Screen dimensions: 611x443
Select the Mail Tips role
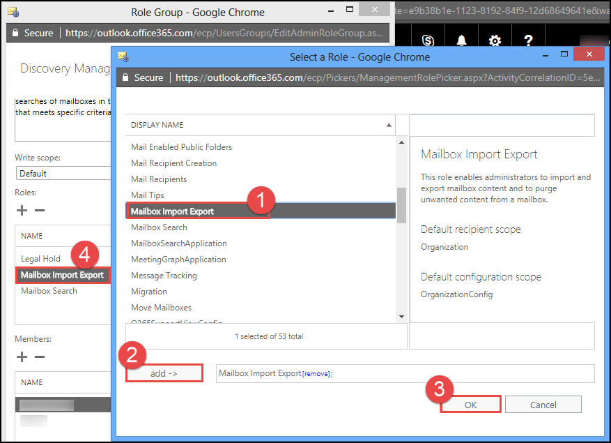pos(261,195)
